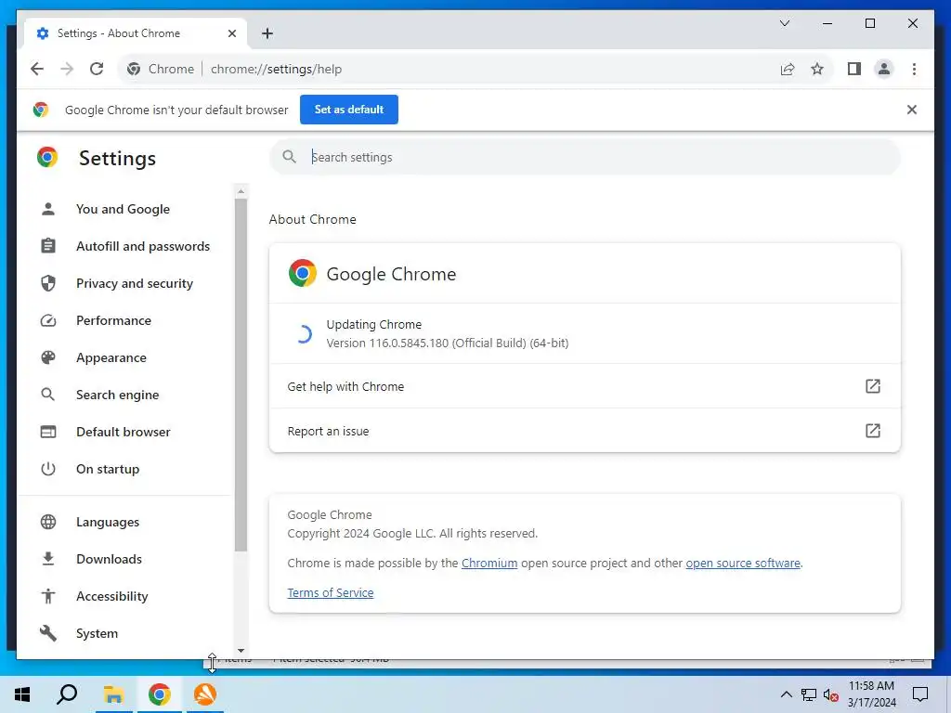Click the You and Google person icon
The image size is (951, 713).
[x=48, y=209]
